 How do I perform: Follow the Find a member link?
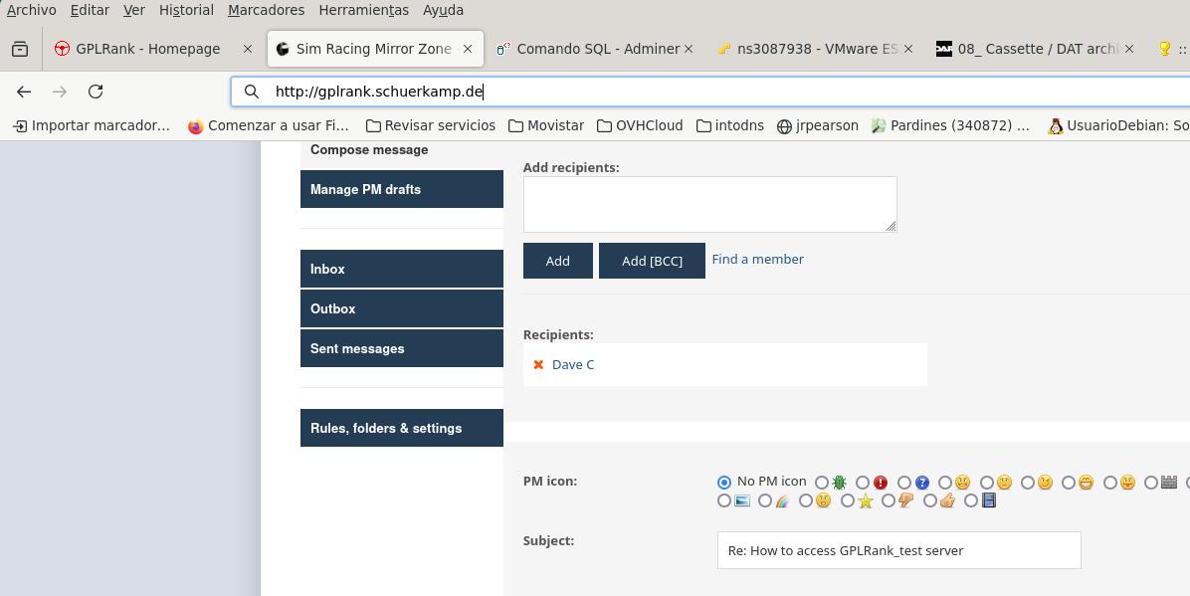click(757, 260)
